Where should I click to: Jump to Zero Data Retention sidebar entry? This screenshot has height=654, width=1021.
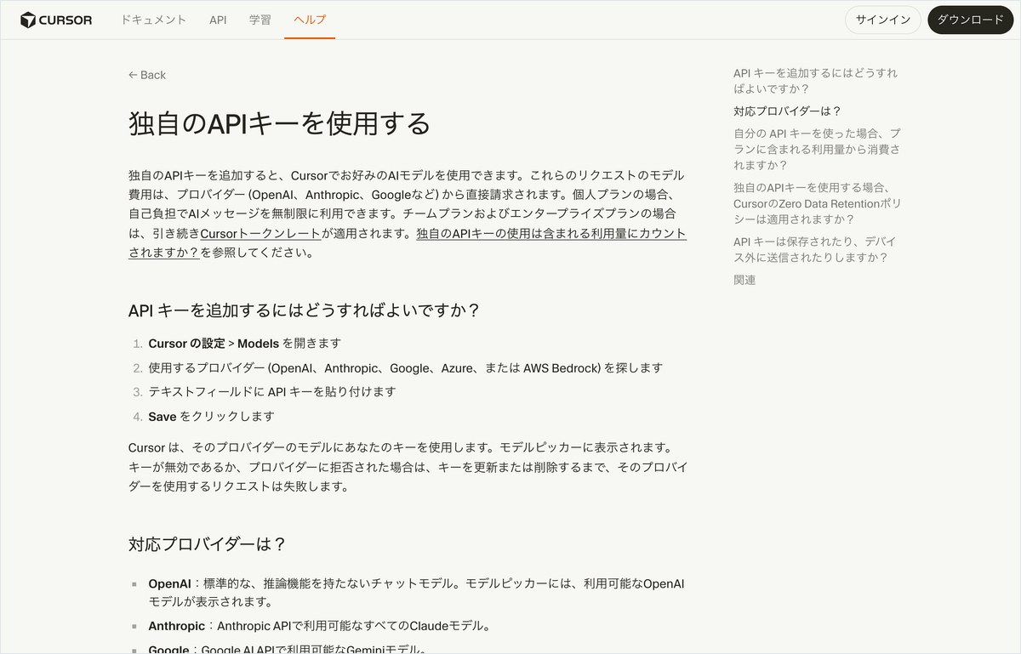coord(817,203)
